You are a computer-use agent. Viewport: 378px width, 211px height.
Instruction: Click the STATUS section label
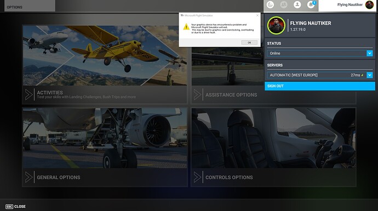click(274, 43)
